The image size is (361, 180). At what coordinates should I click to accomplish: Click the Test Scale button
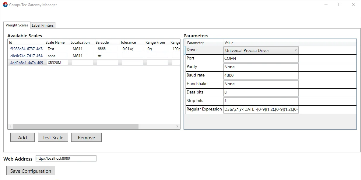coord(53,138)
